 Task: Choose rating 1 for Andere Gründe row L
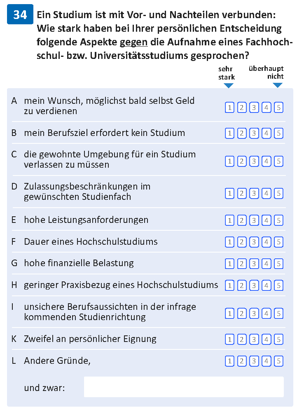click(x=229, y=361)
